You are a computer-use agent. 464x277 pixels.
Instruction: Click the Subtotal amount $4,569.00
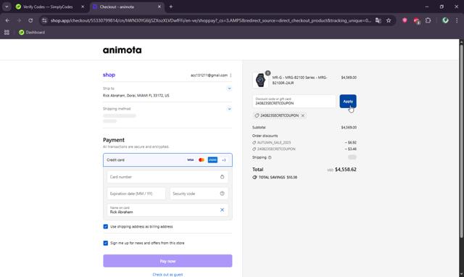(349, 127)
